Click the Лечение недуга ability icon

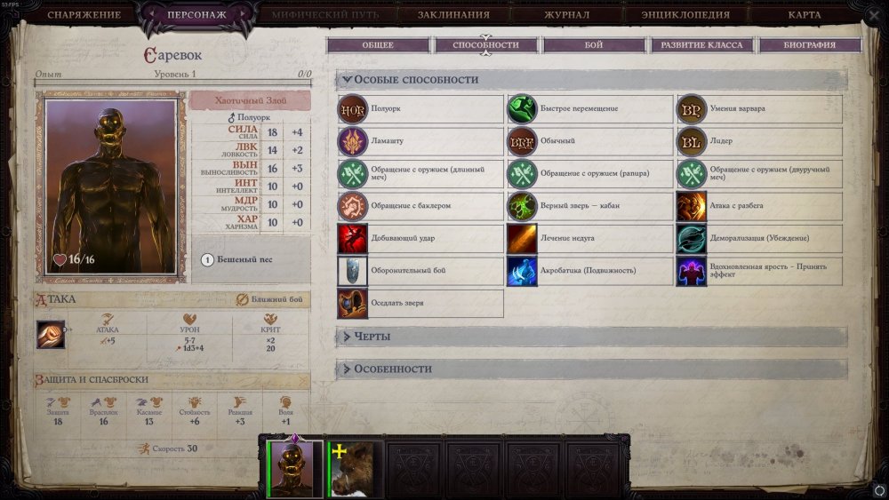coord(522,238)
